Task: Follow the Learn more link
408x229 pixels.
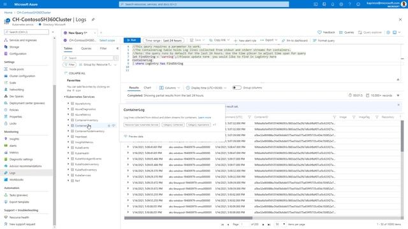Action: tap(205, 118)
